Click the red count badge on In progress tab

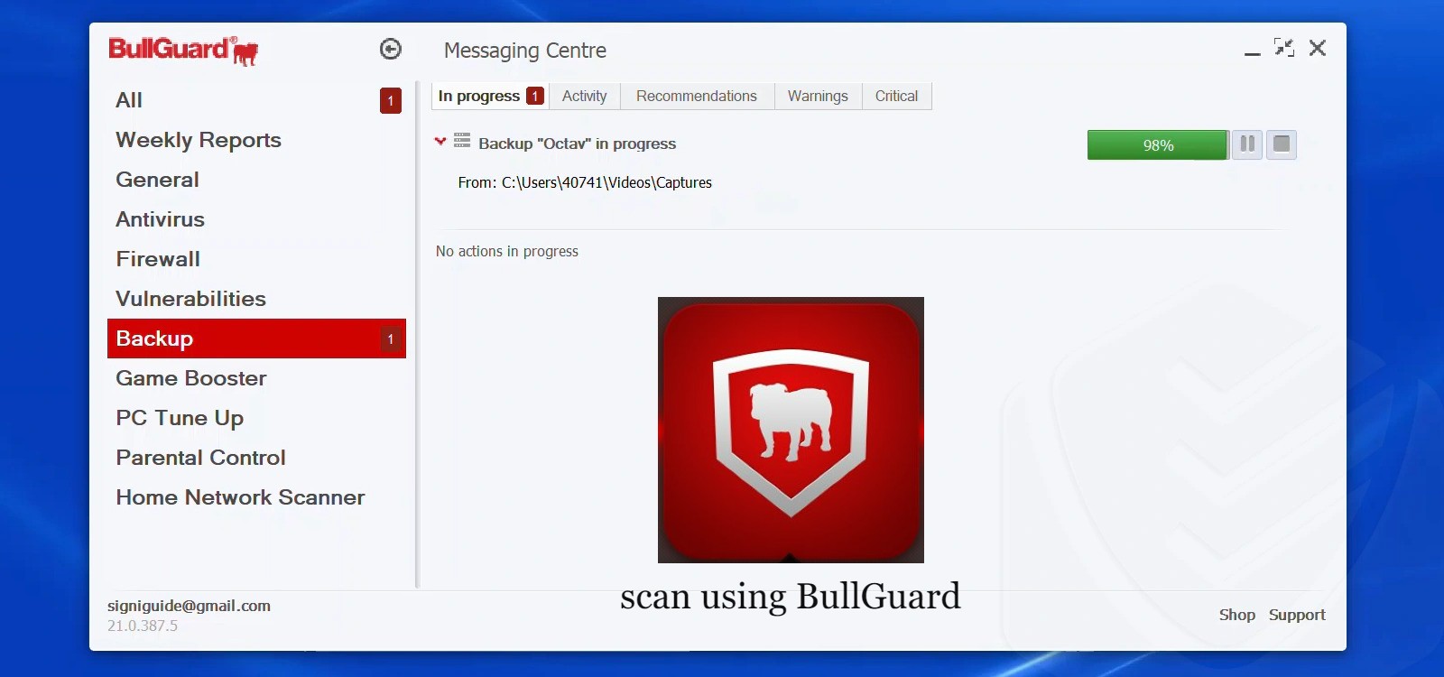535,96
